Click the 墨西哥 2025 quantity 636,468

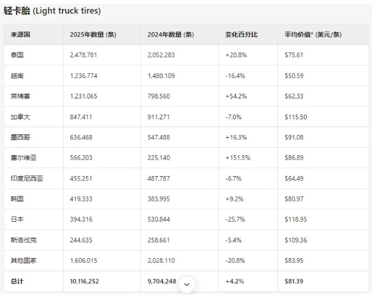pyautogui.click(x=83, y=137)
